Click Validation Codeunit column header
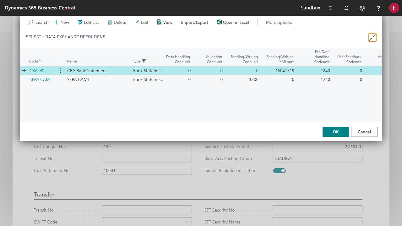Screen dimensions: 402x226 tap(214, 59)
